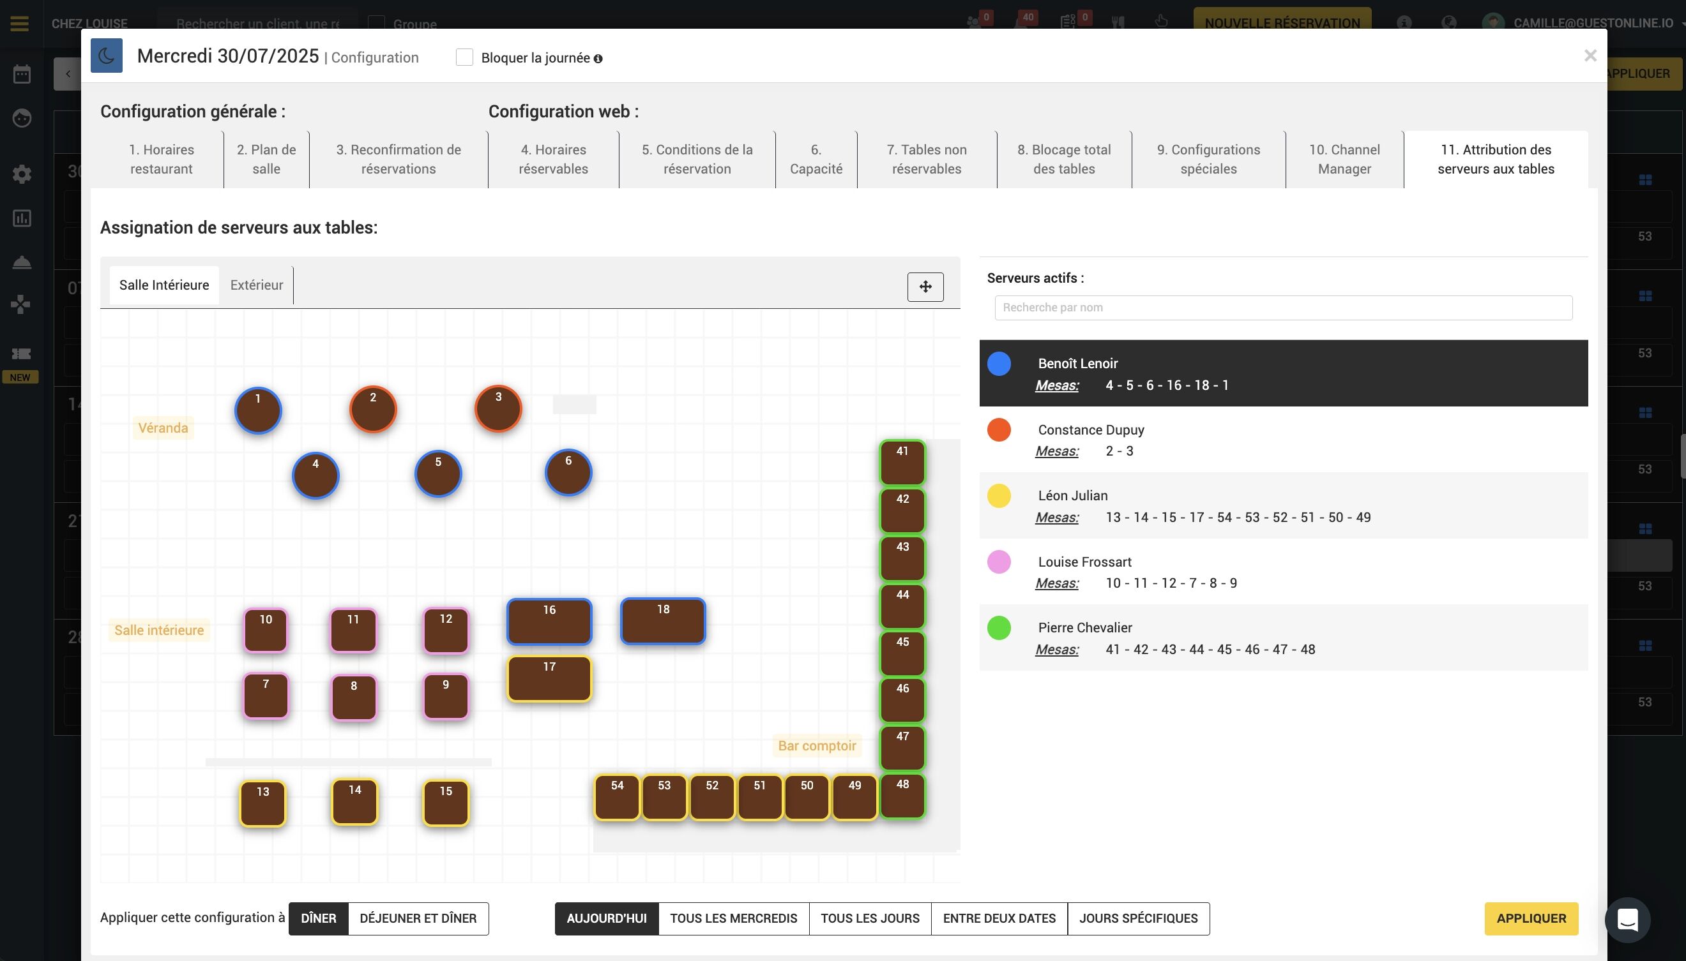Click the night service moon icon
The image size is (1686, 961).
[106, 56]
